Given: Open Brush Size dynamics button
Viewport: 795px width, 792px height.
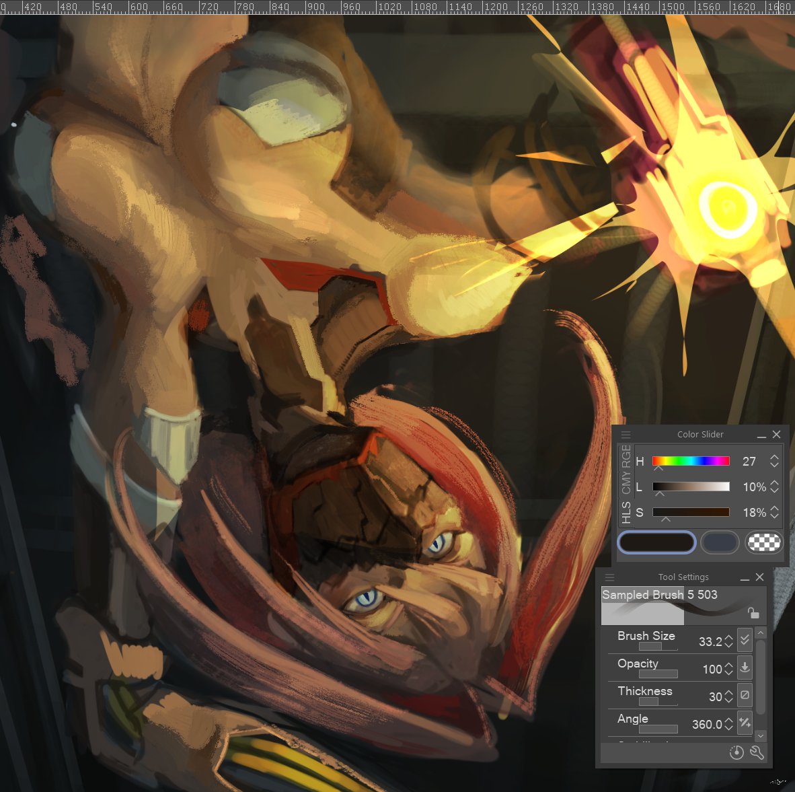Looking at the screenshot, I should click(745, 640).
